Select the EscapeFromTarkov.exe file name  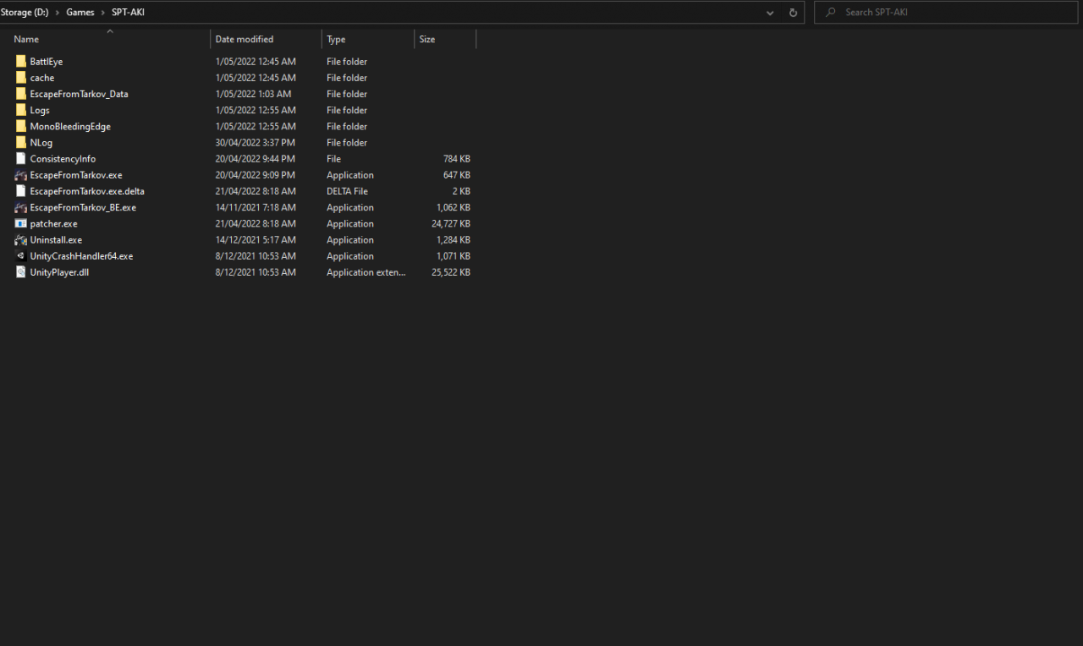[x=76, y=175]
